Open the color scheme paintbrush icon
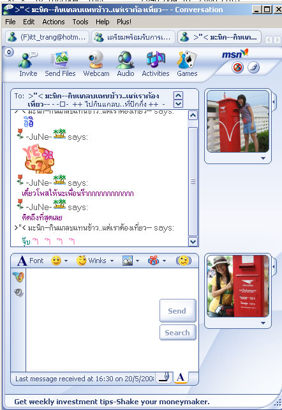 click(x=253, y=68)
